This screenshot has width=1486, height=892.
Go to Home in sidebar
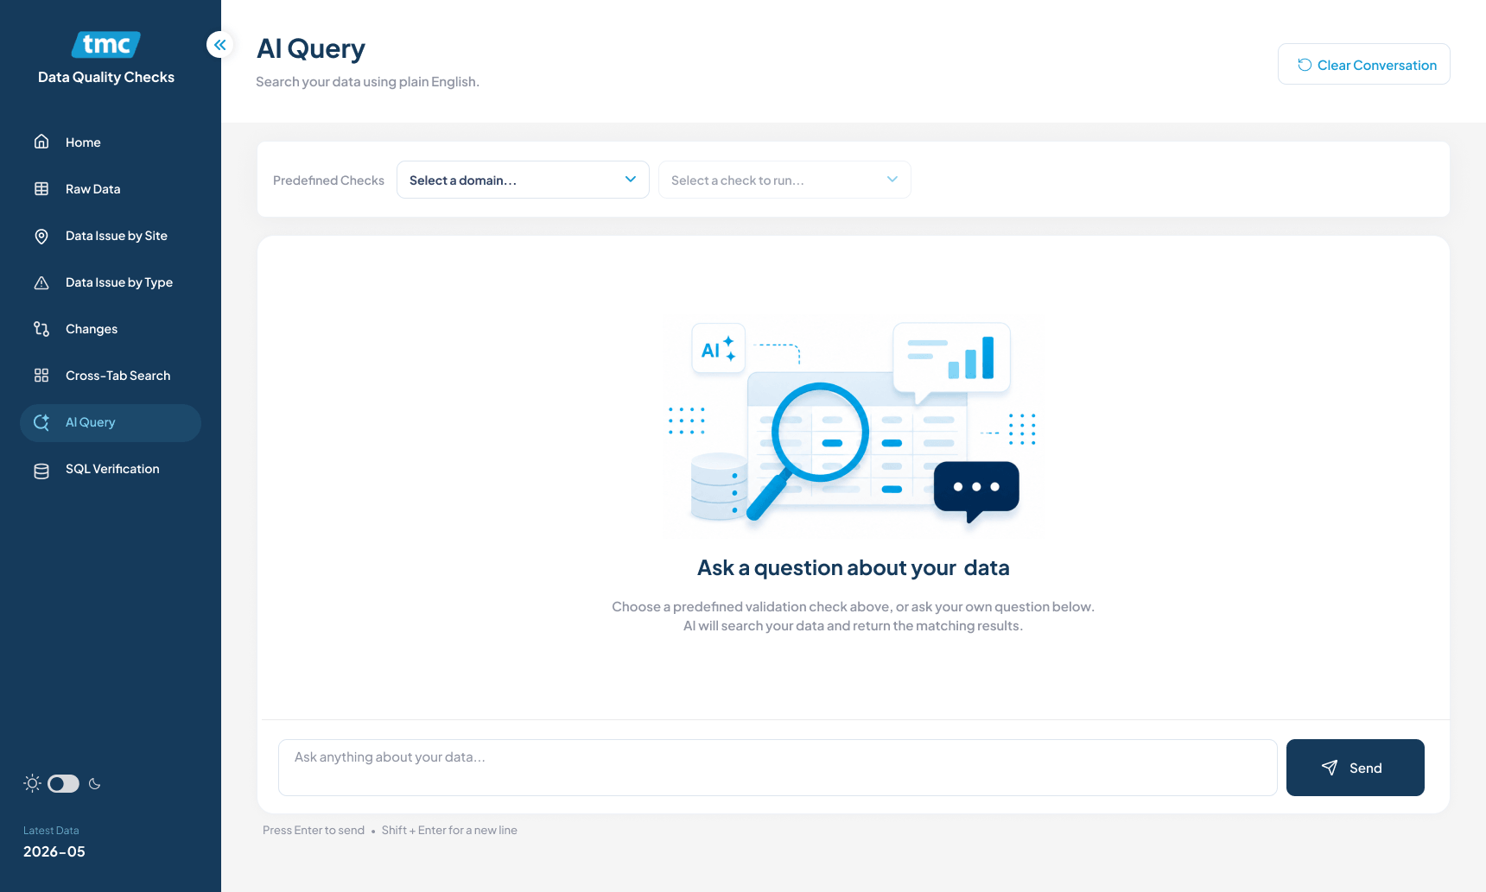point(111,142)
